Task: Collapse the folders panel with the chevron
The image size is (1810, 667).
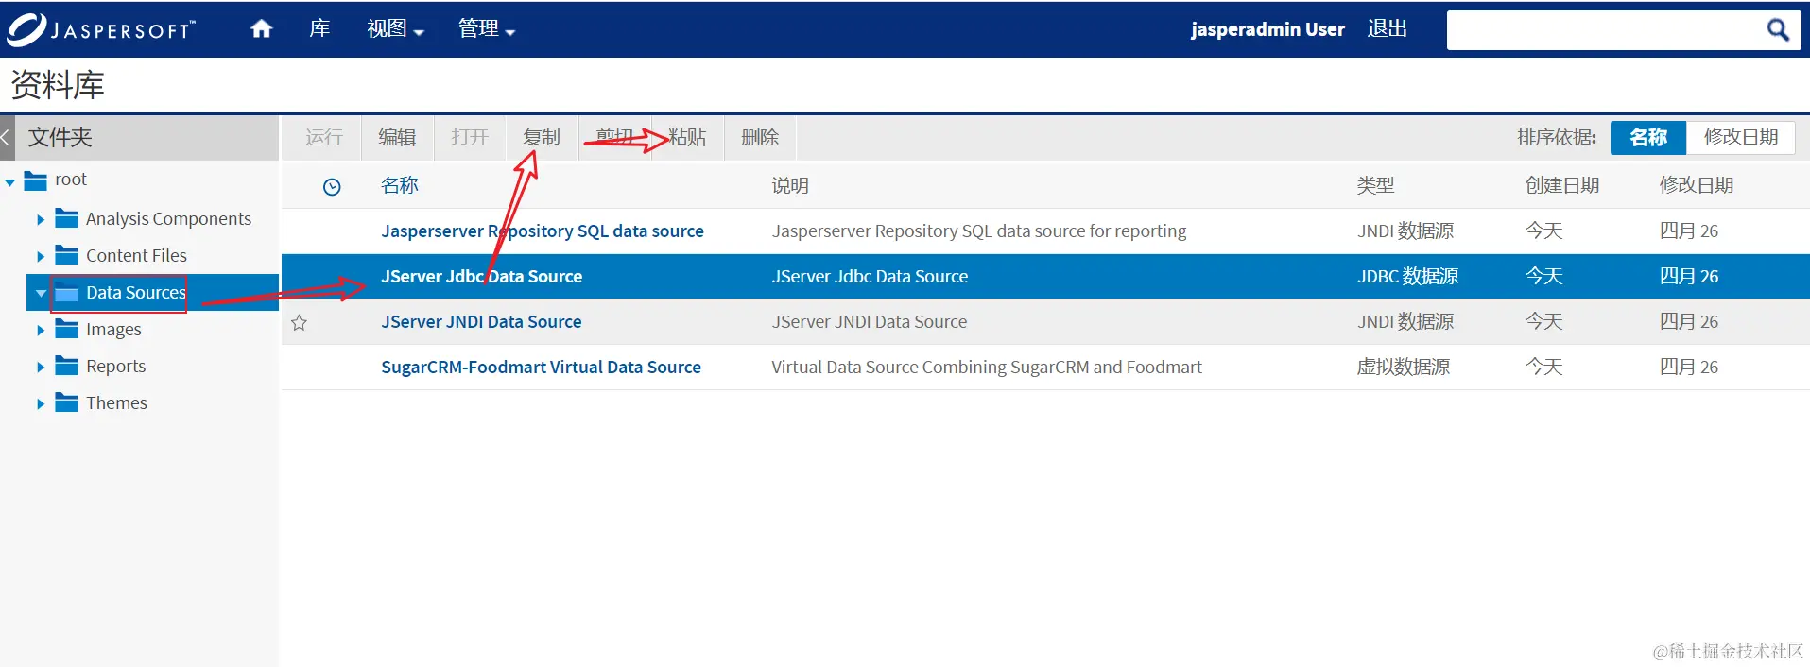Action: click(6, 138)
